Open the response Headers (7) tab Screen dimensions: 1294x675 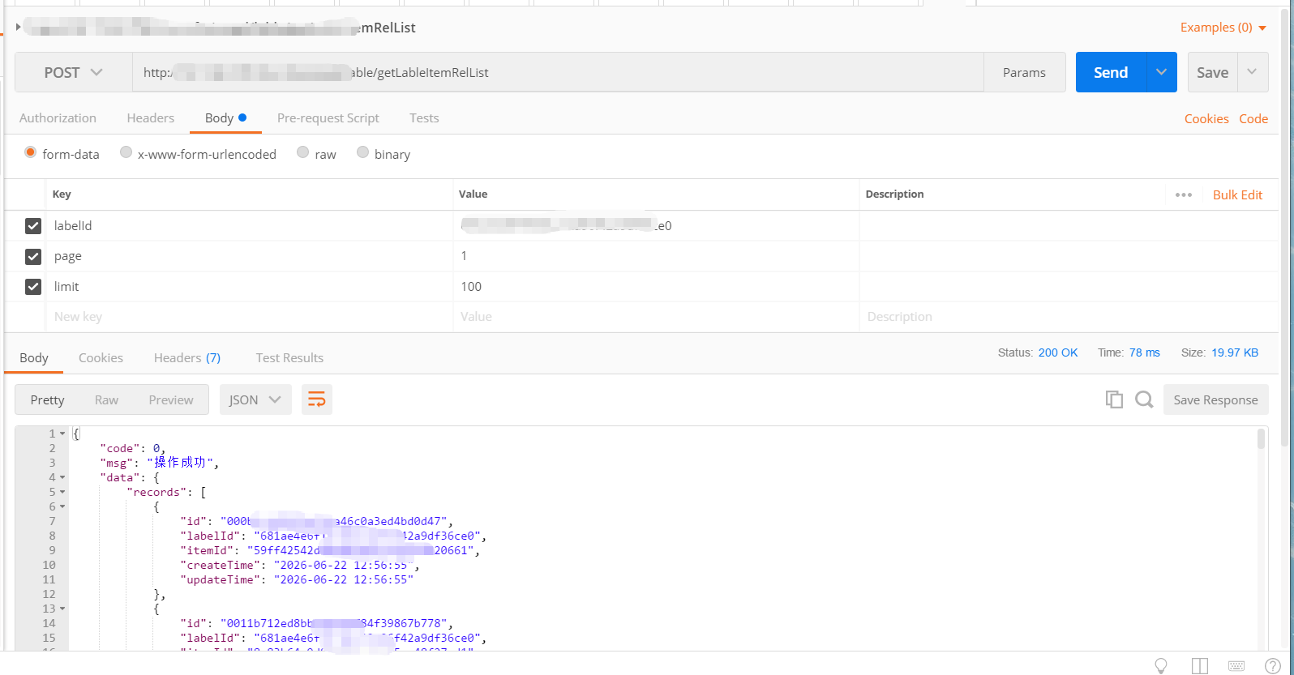[x=187, y=357]
